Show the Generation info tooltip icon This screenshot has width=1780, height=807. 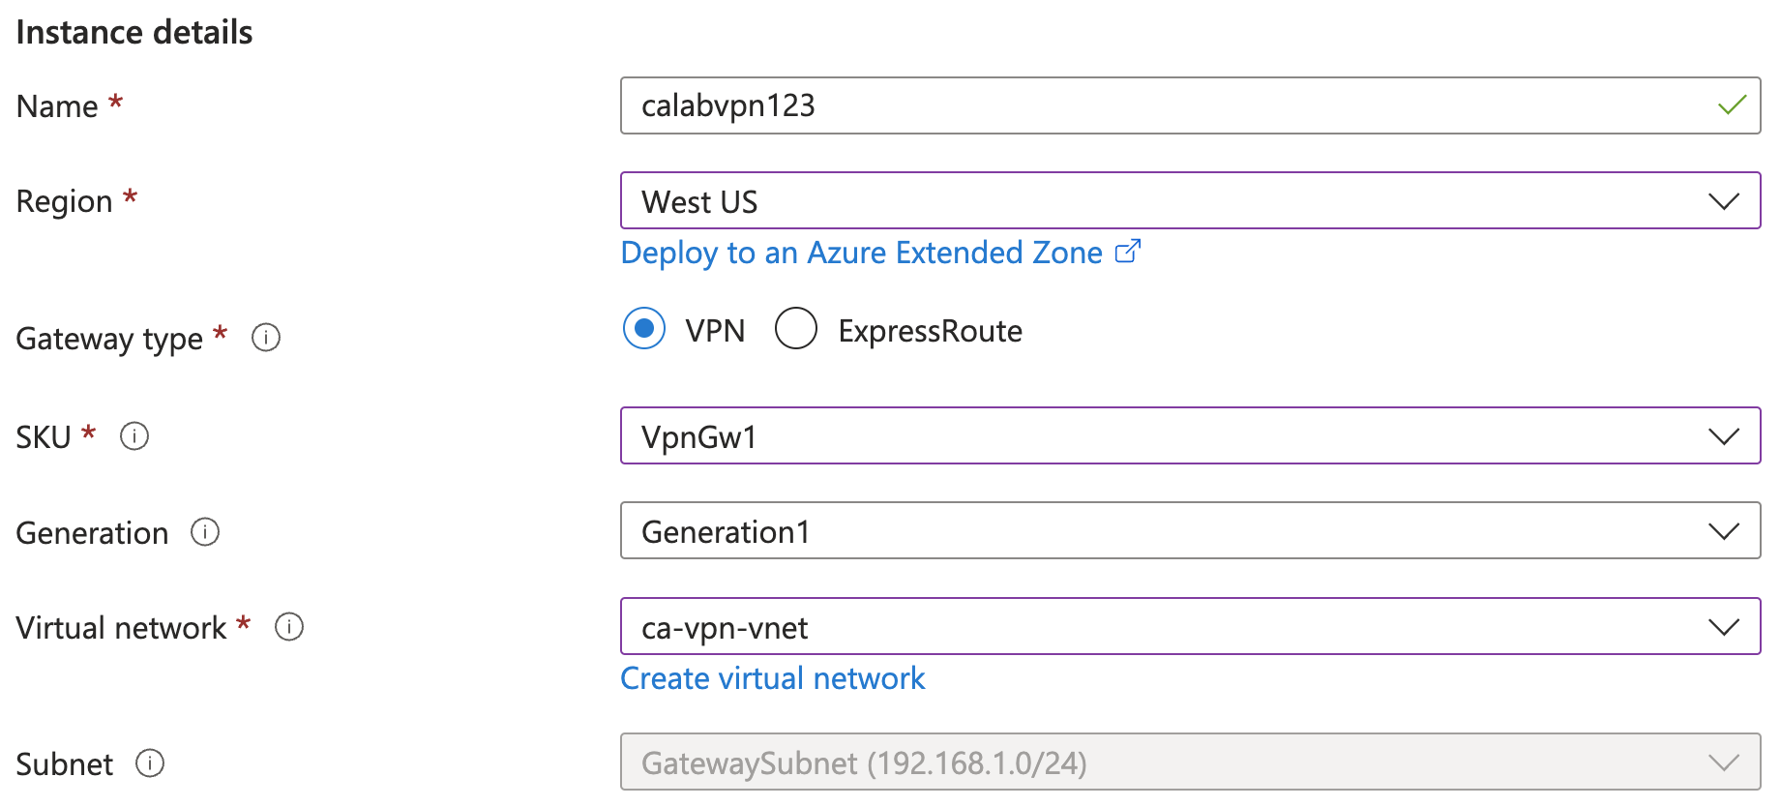click(x=205, y=532)
